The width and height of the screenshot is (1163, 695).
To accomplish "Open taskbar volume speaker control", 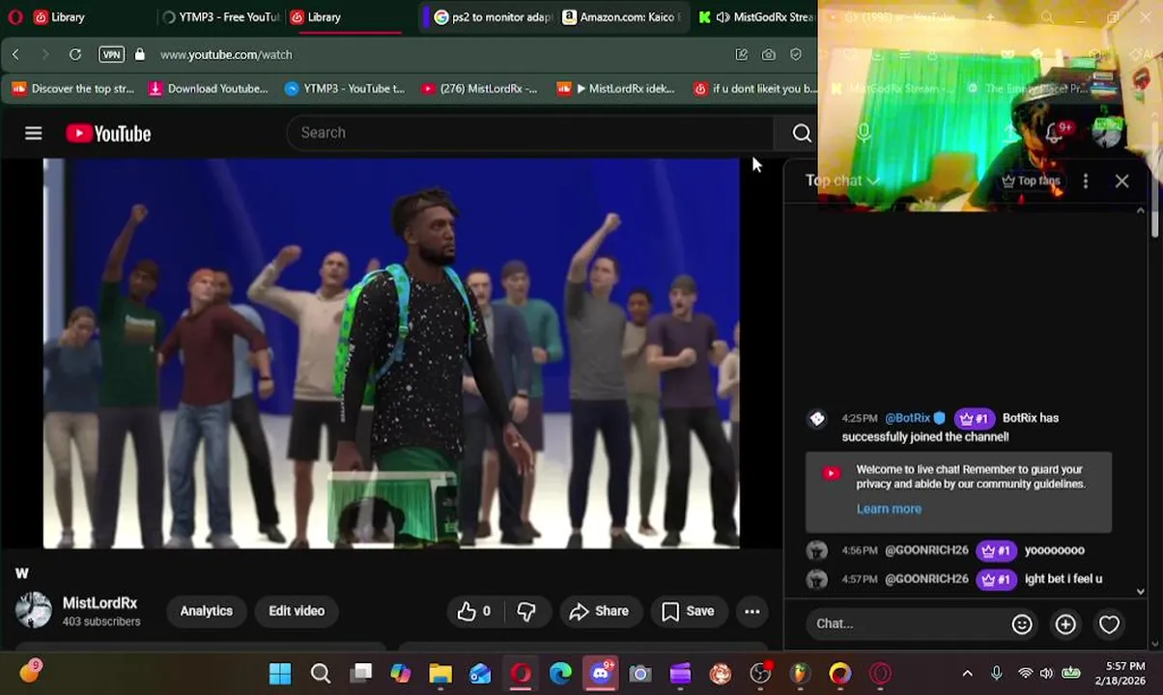I will coord(1046,673).
